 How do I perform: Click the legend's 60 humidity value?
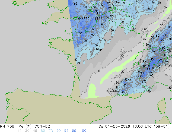tap(43, 131)
